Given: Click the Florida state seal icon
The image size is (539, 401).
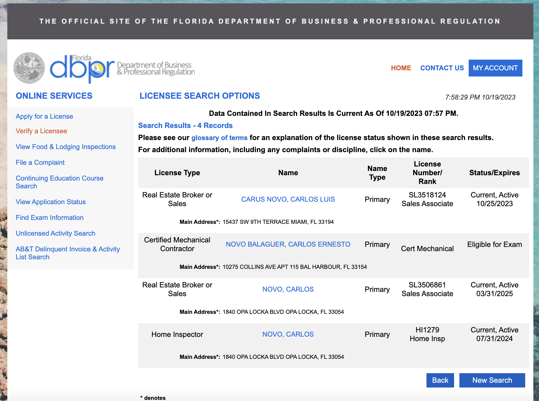Looking at the screenshot, I should [29, 68].
